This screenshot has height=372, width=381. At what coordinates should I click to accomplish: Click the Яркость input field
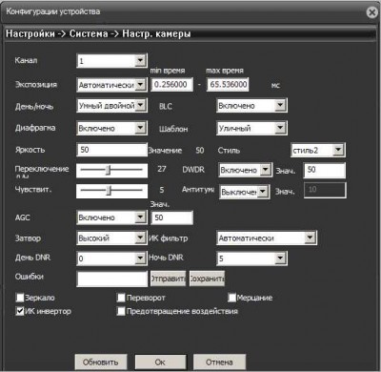click(x=111, y=150)
